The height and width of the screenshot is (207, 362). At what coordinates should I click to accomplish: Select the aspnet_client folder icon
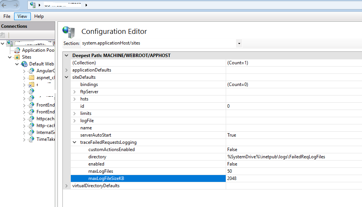coord(31,78)
